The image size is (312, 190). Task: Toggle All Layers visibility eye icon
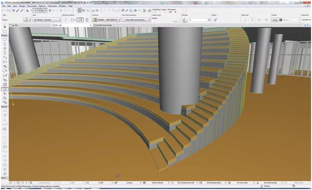(x=170, y=12)
